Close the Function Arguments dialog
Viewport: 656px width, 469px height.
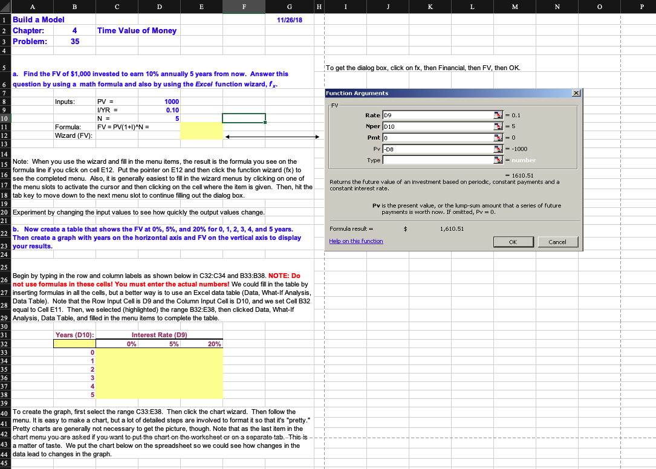(575, 92)
